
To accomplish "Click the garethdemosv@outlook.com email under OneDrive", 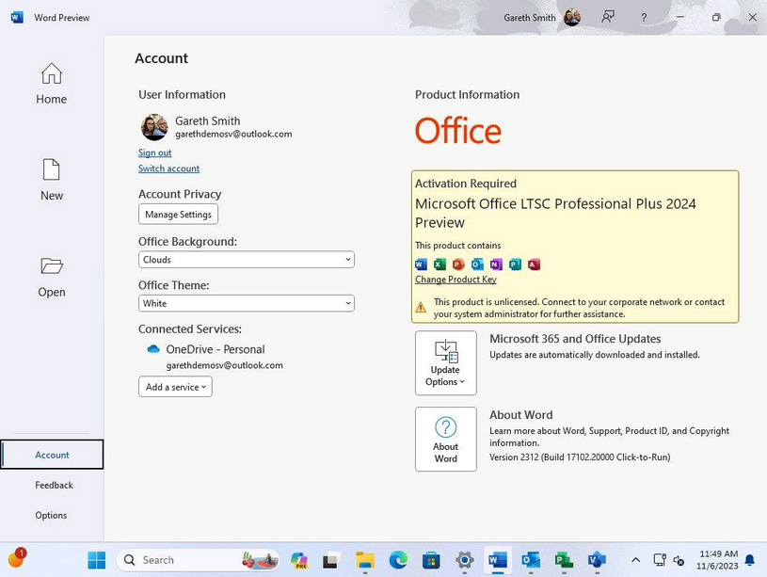I will tap(225, 365).
